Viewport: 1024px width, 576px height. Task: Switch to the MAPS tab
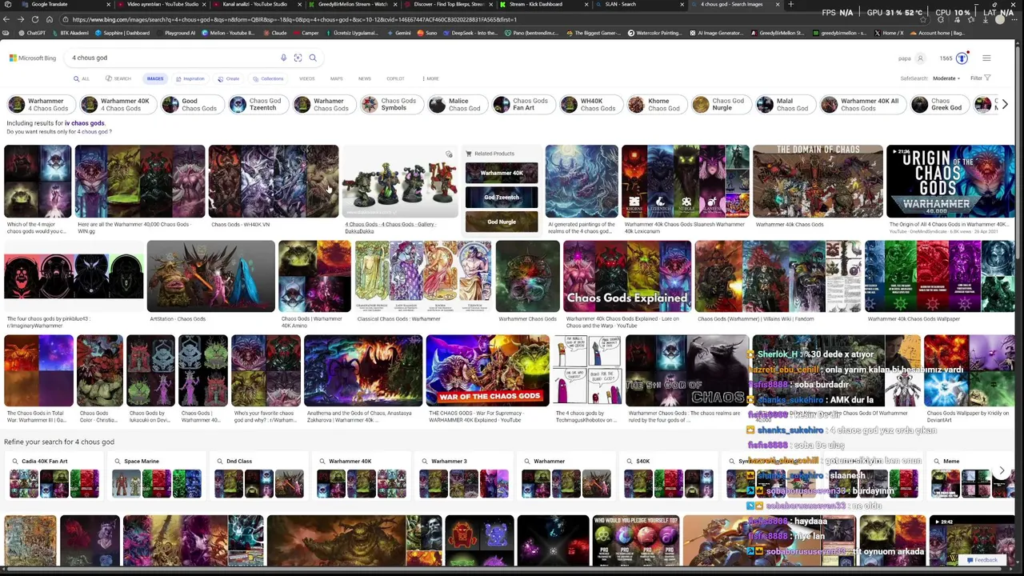tap(336, 78)
